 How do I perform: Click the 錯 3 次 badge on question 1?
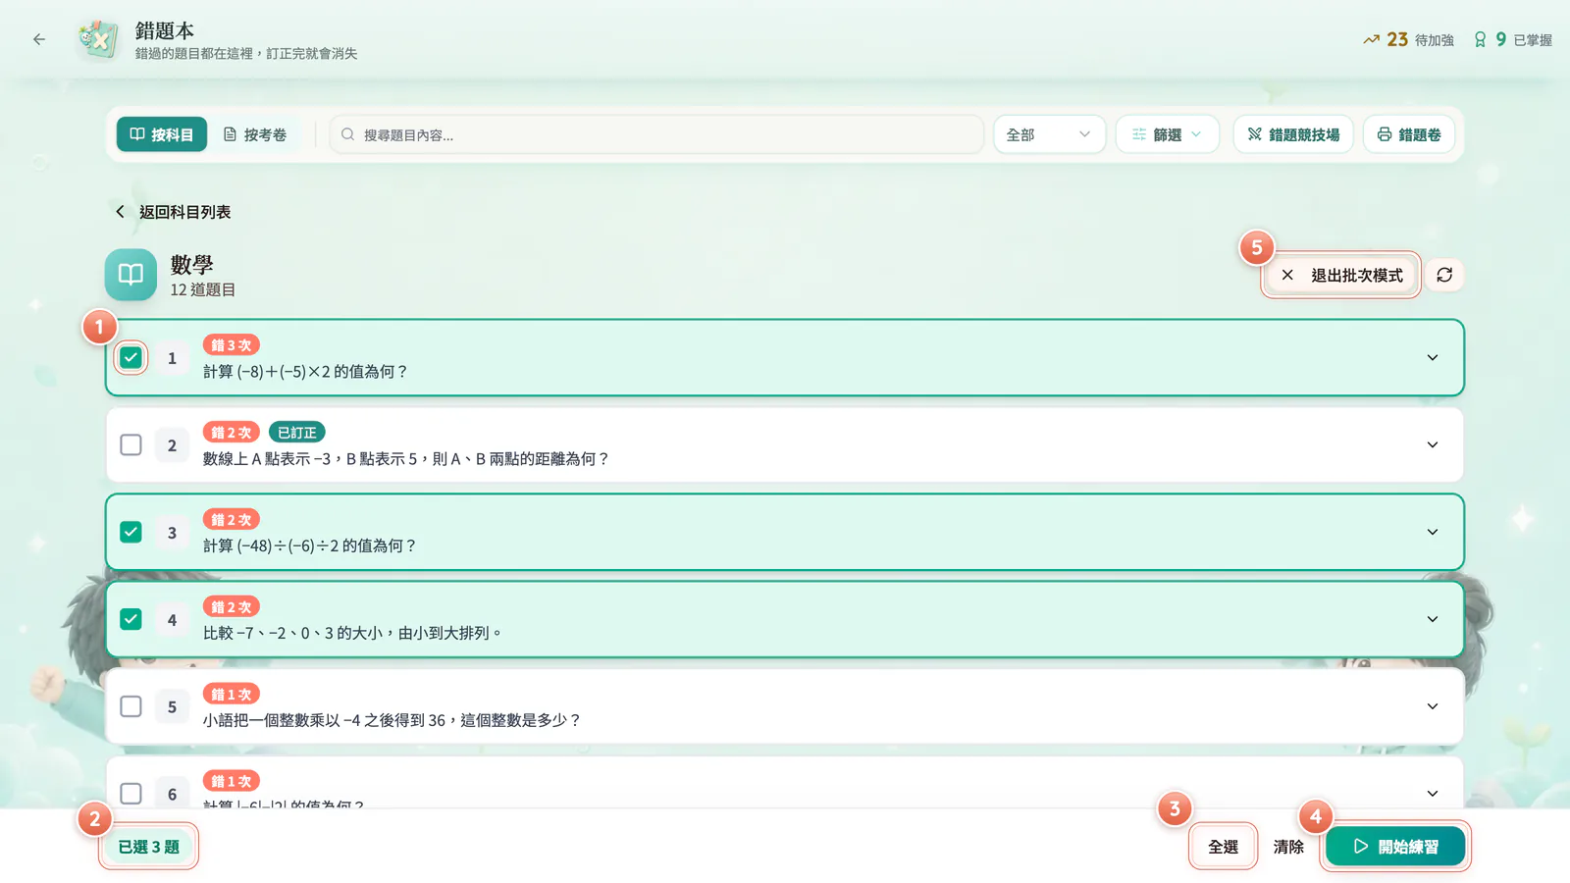(232, 345)
